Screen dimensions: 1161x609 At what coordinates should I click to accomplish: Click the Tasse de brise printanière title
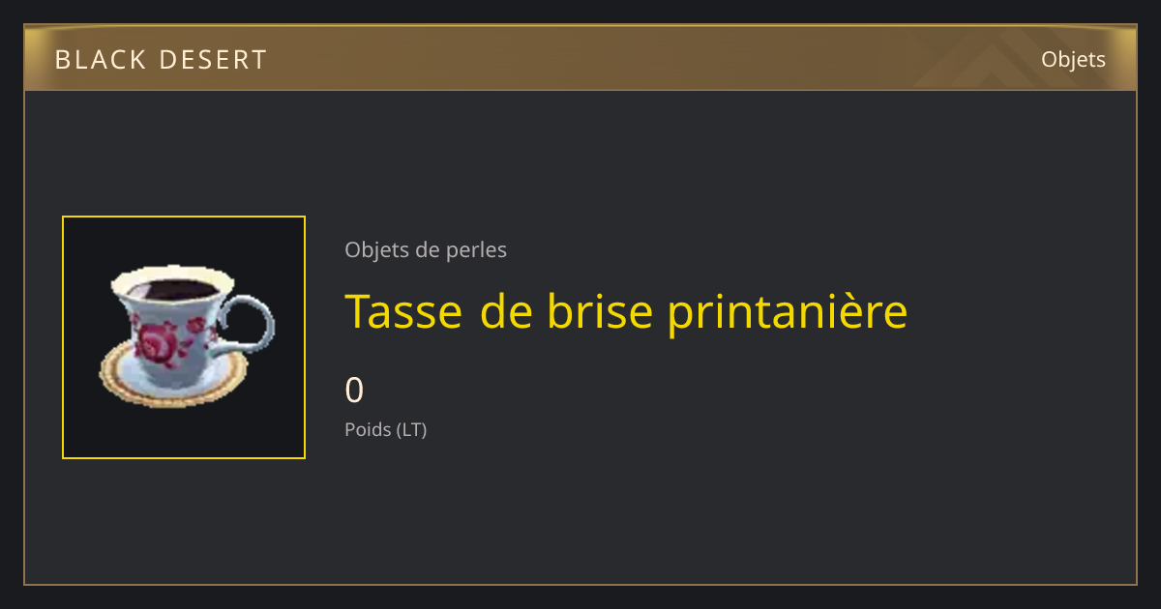626,310
